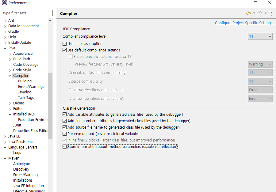Expand the Build Path tree node

pos(10,59)
